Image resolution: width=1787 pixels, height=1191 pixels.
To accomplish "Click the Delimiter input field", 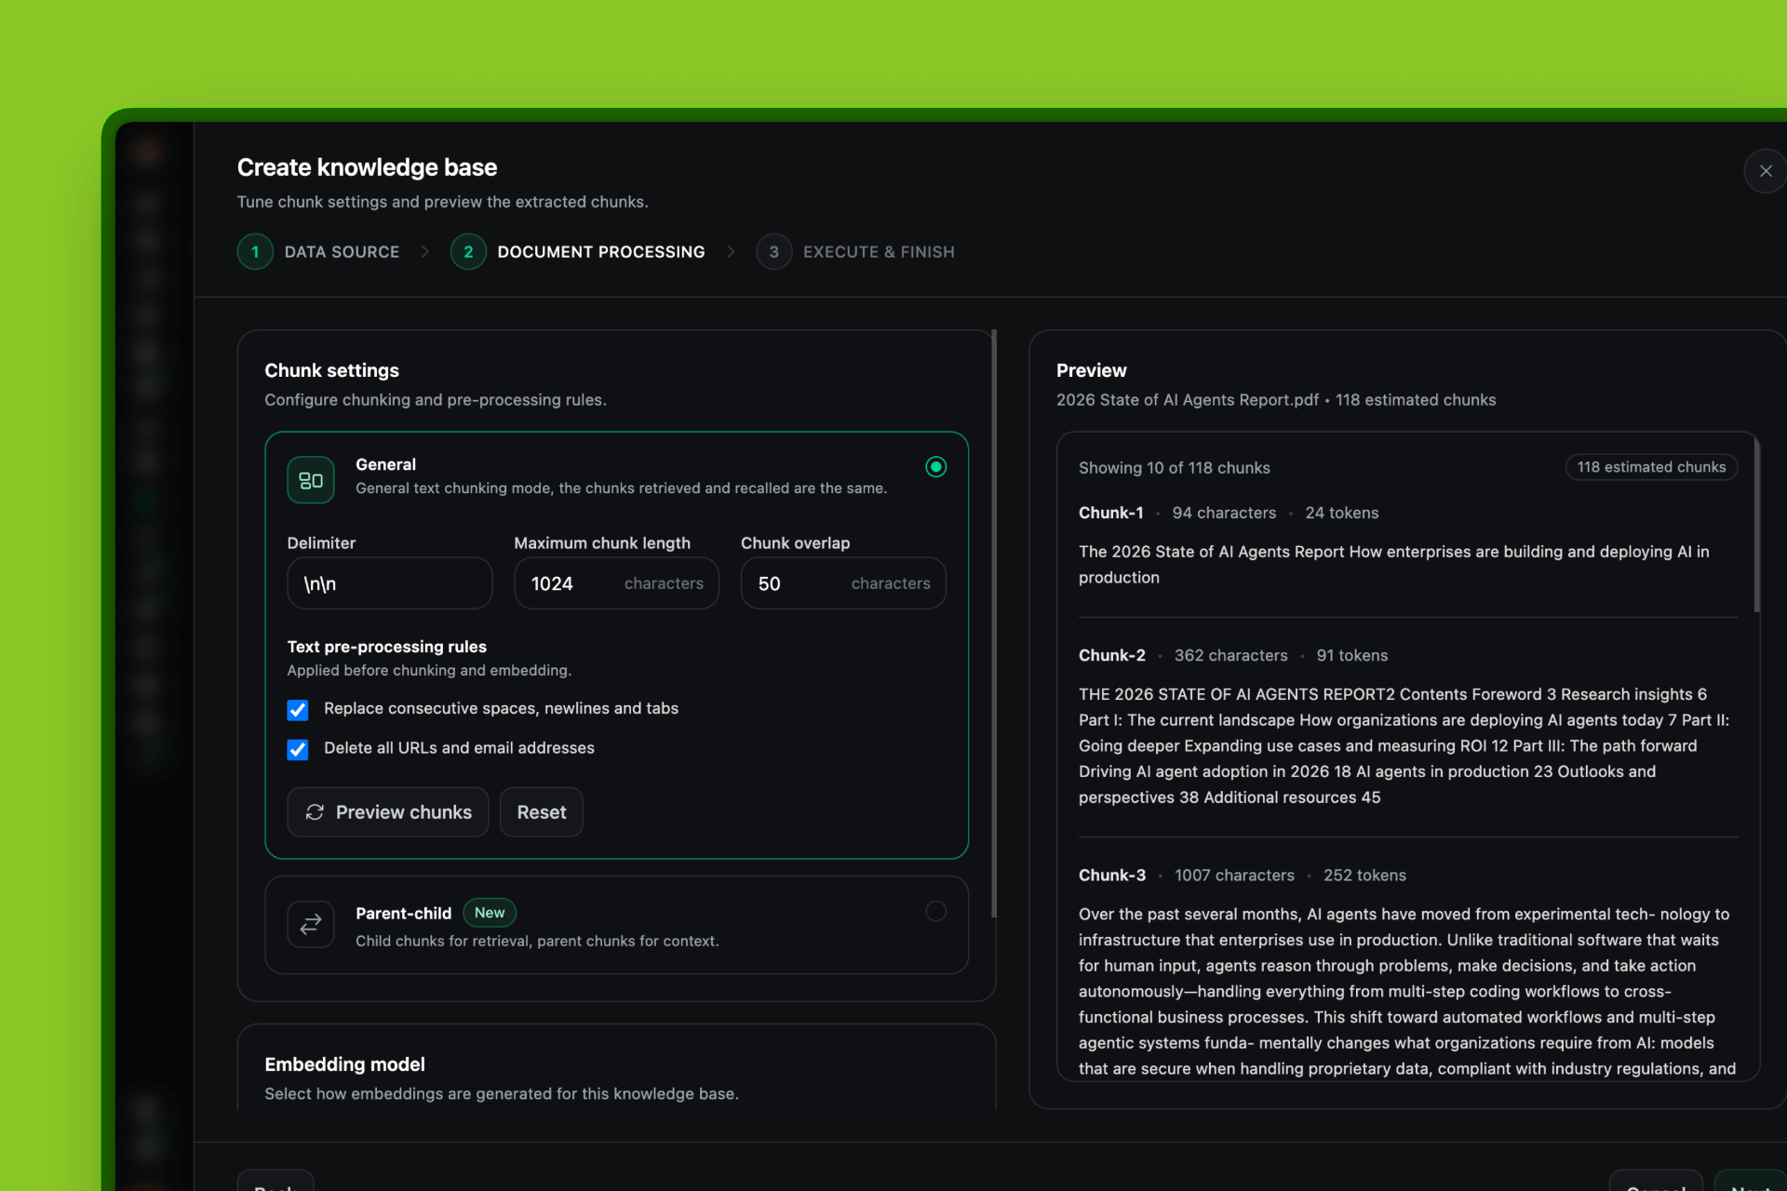I will pos(389,583).
